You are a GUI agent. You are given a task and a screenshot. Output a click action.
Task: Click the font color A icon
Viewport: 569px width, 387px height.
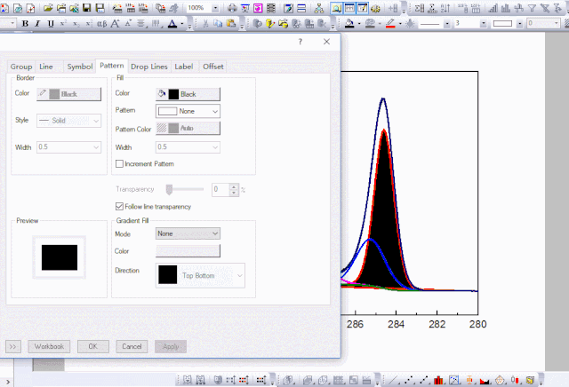pos(171,23)
